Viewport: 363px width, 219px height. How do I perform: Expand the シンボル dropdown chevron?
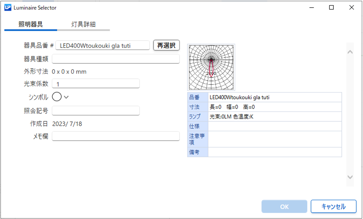66,97
